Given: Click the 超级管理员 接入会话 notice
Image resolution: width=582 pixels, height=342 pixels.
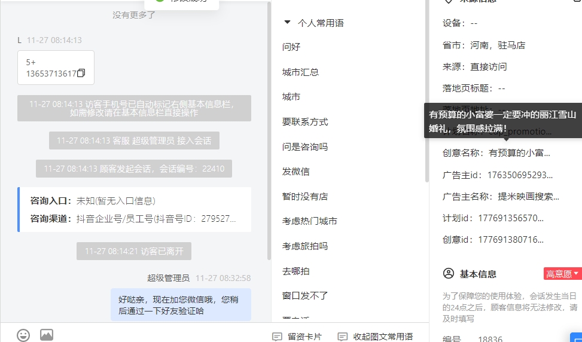Looking at the screenshot, I should click(x=134, y=141).
